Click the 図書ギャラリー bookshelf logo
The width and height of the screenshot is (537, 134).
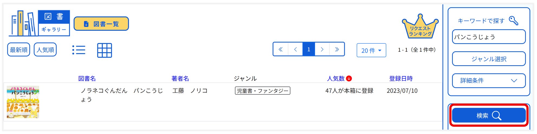click(x=39, y=23)
